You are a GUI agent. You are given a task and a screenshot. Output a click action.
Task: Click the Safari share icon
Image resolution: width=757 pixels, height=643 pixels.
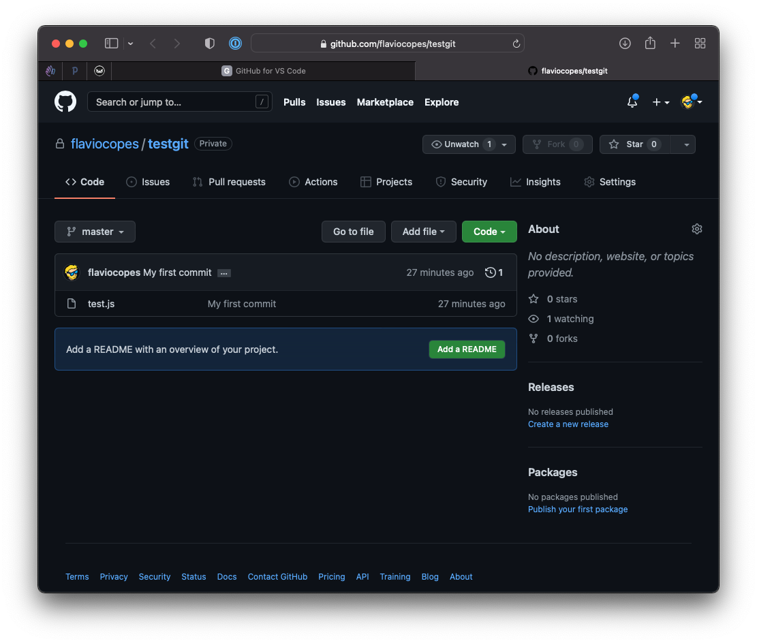[x=650, y=44]
